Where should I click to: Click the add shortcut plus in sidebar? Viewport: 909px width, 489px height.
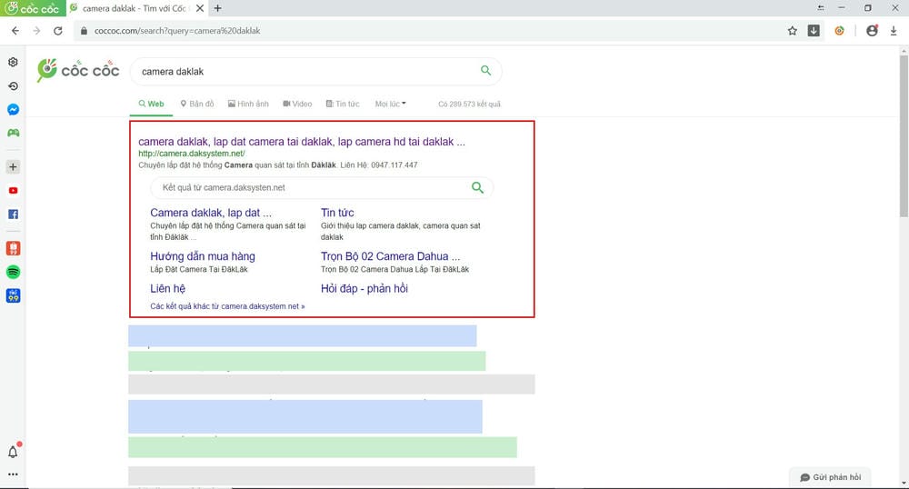click(x=13, y=167)
